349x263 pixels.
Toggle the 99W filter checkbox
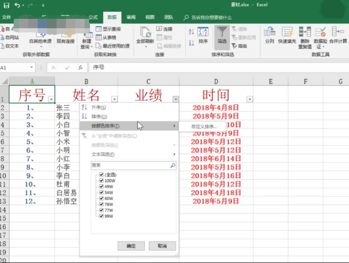[x=101, y=216]
